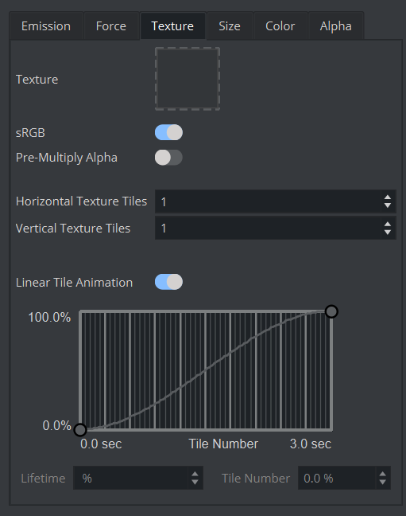
Task: Disable the sRGB toggle
Action: pos(168,132)
